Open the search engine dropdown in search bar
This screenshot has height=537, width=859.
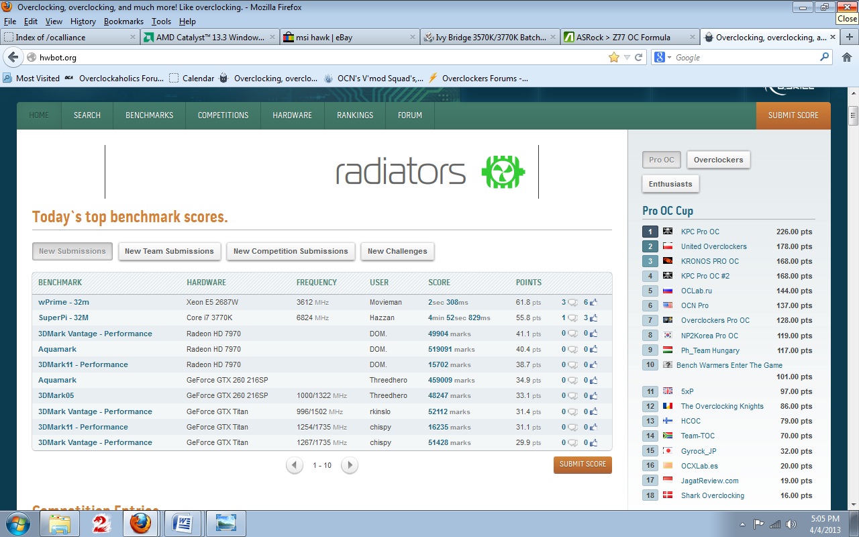[663, 58]
